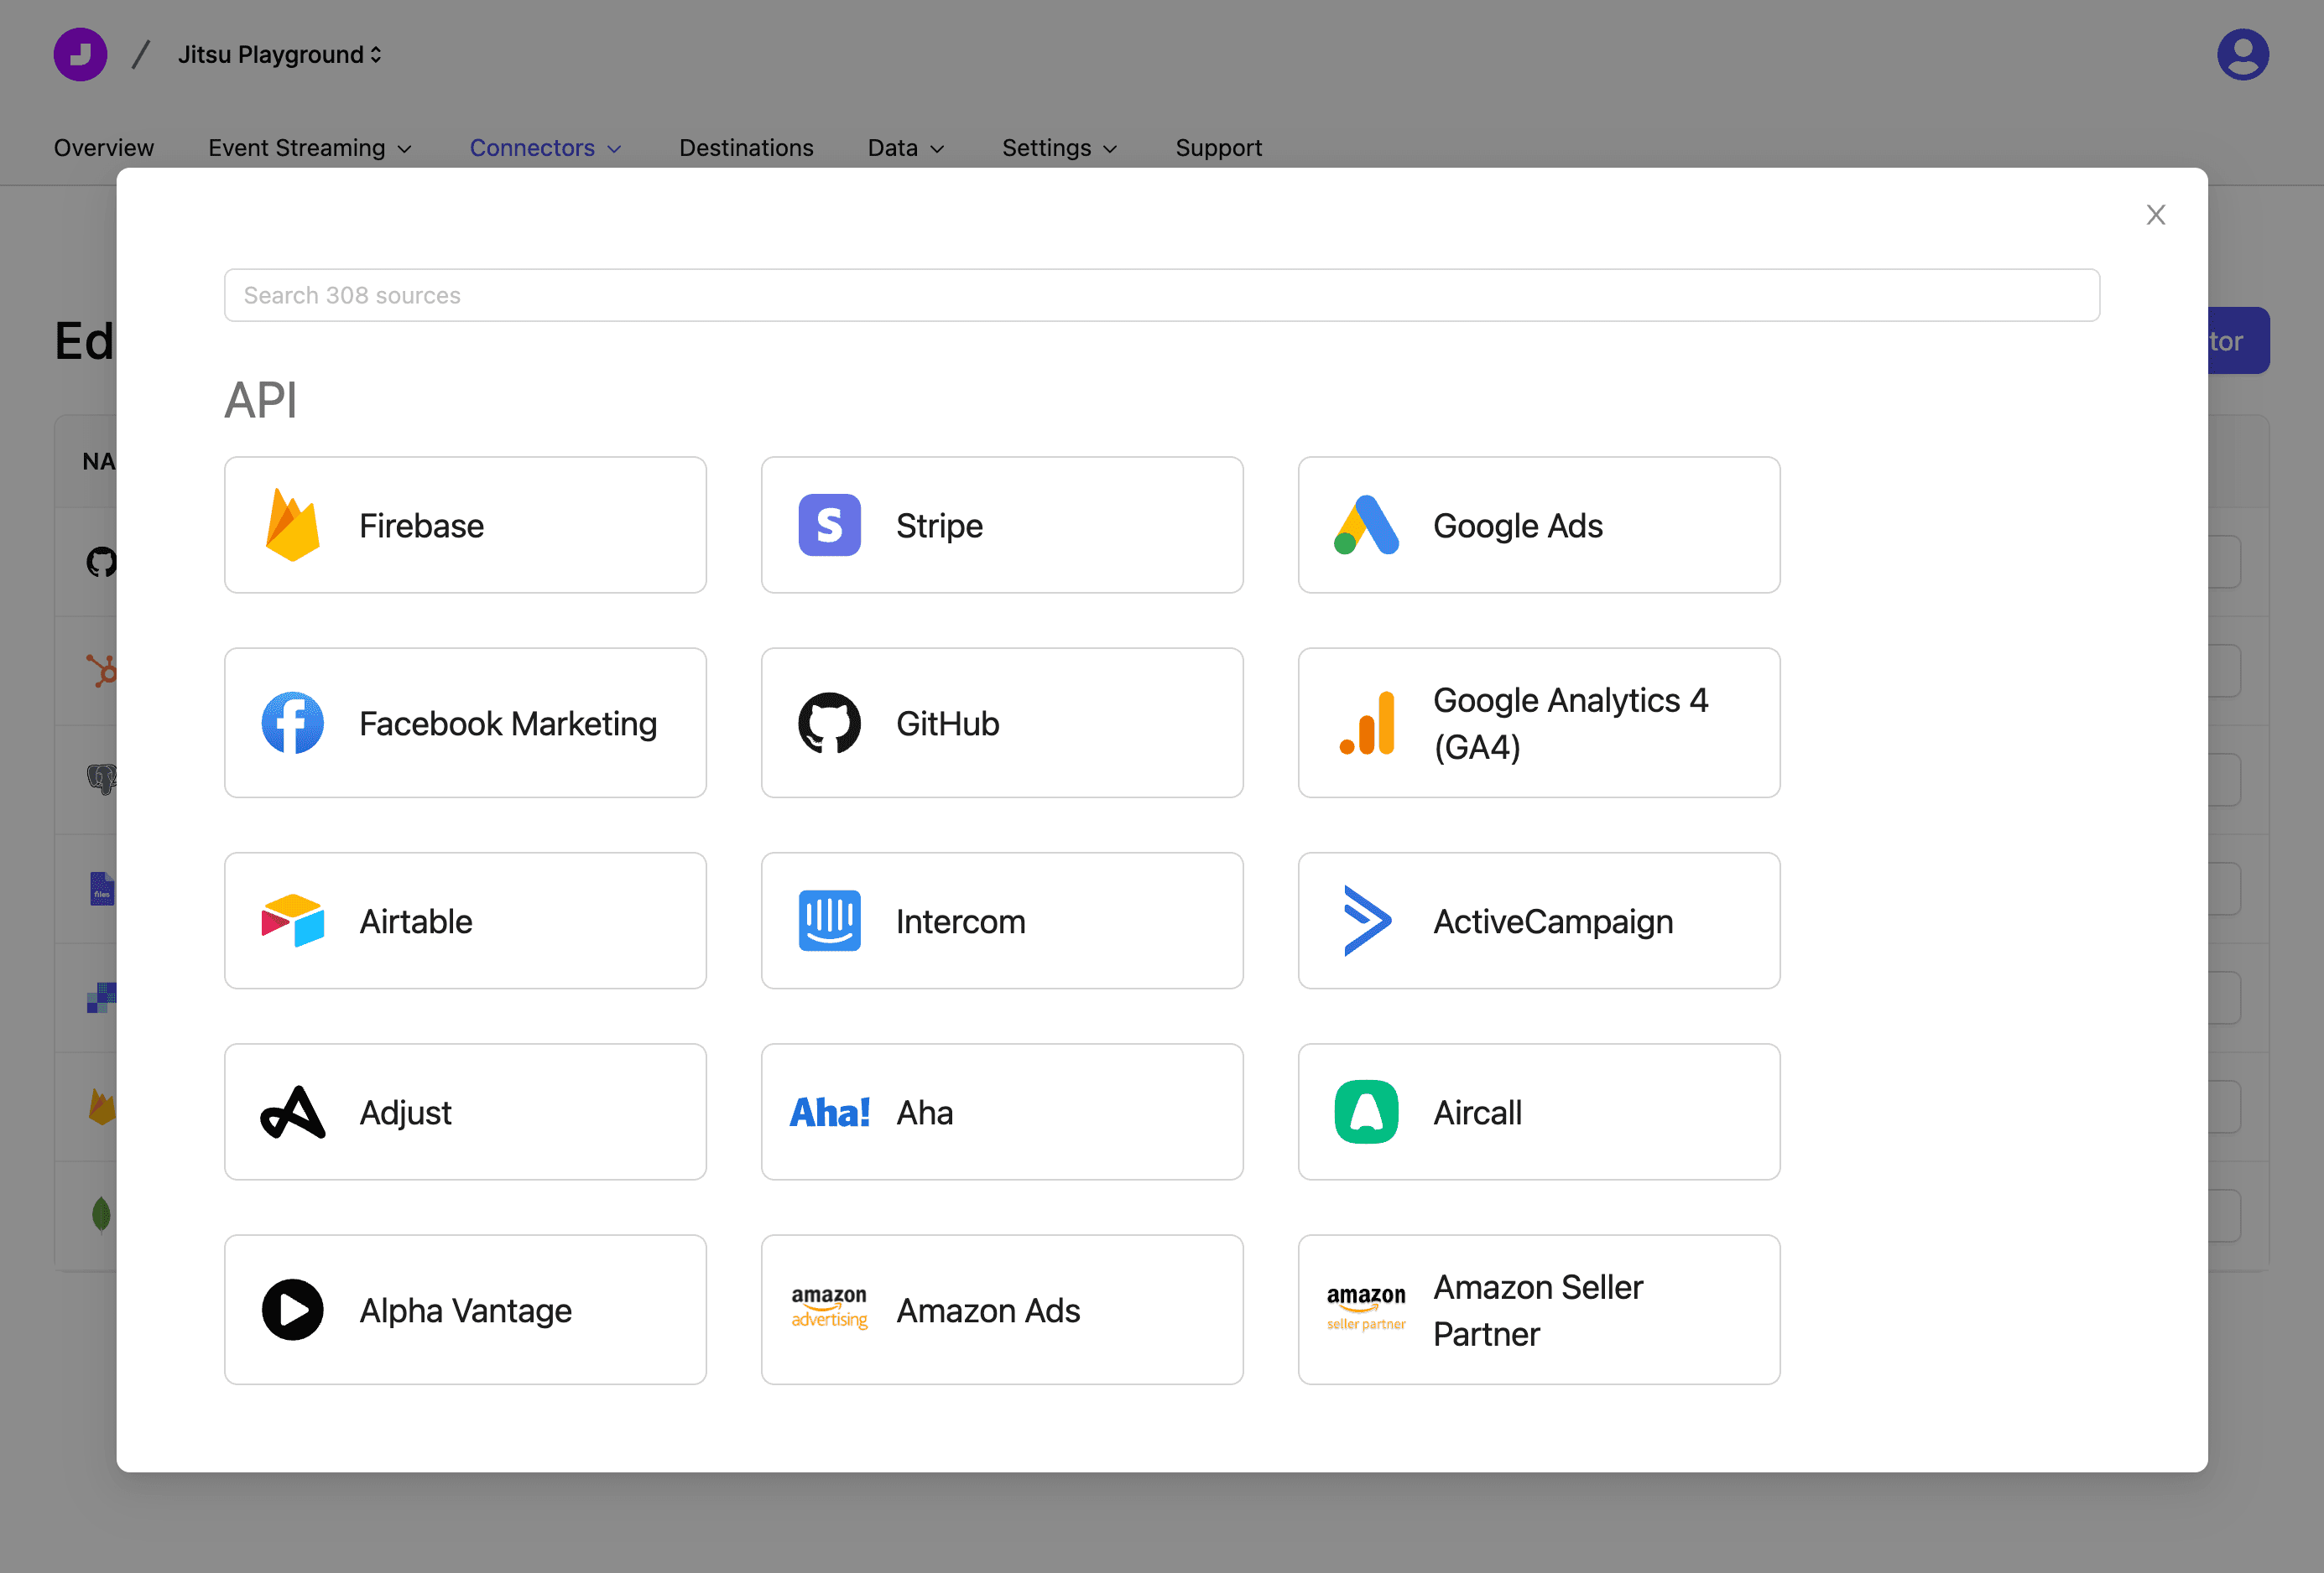Expand the Settings menu
The width and height of the screenshot is (2324, 1573).
(1059, 148)
